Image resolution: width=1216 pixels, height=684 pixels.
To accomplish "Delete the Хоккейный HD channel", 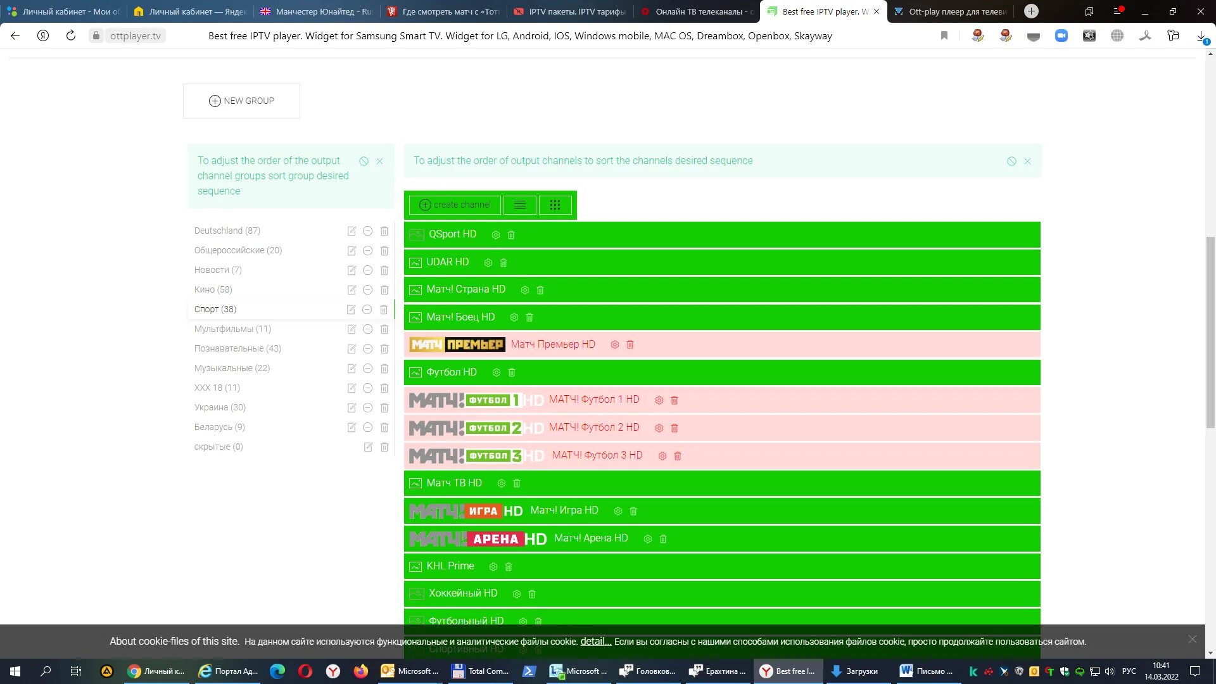I will pyautogui.click(x=532, y=594).
